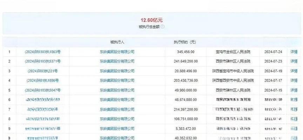Select amount 48,674,880.00

[x=186, y=100]
